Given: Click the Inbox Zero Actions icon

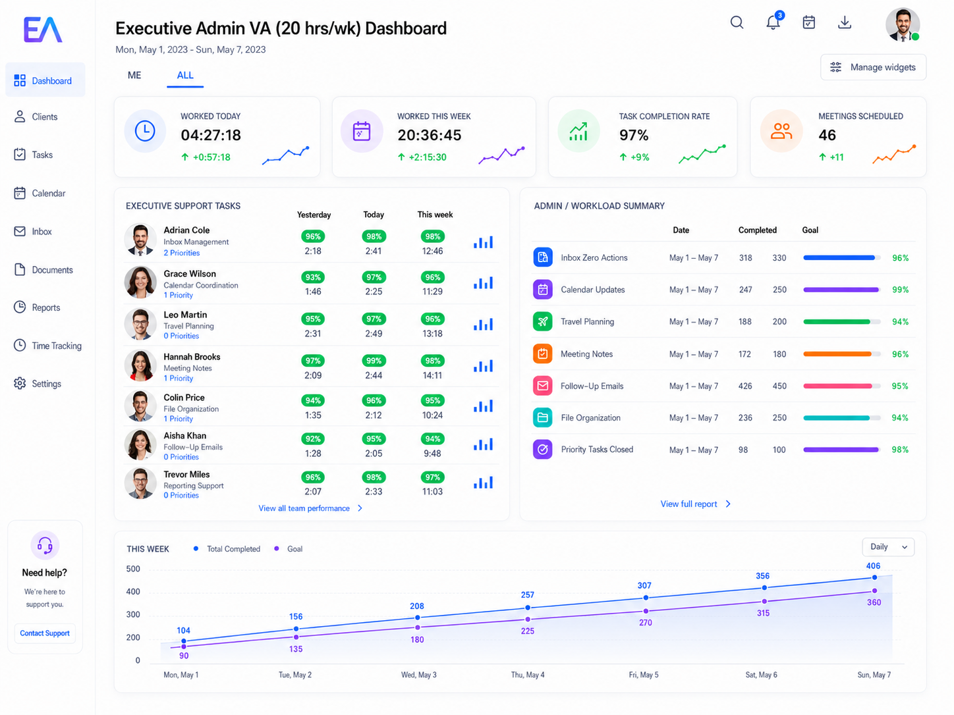Looking at the screenshot, I should (543, 257).
